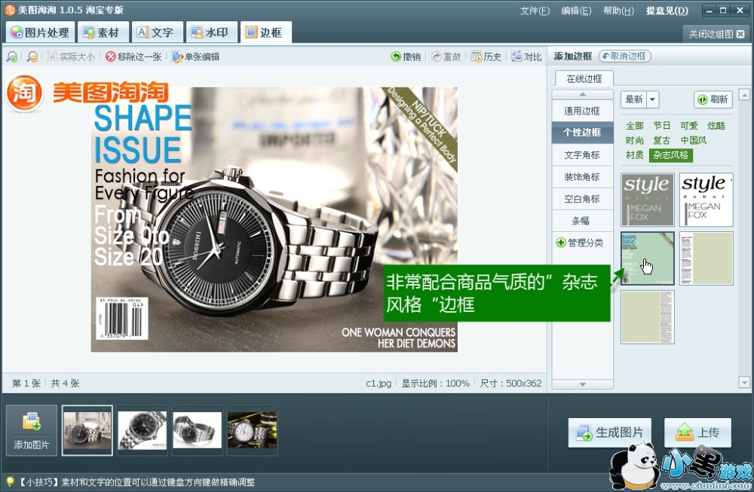Viewport: 754px width, 492px height.
Task: Click the zoom in magnifier icon
Action: click(x=12, y=57)
